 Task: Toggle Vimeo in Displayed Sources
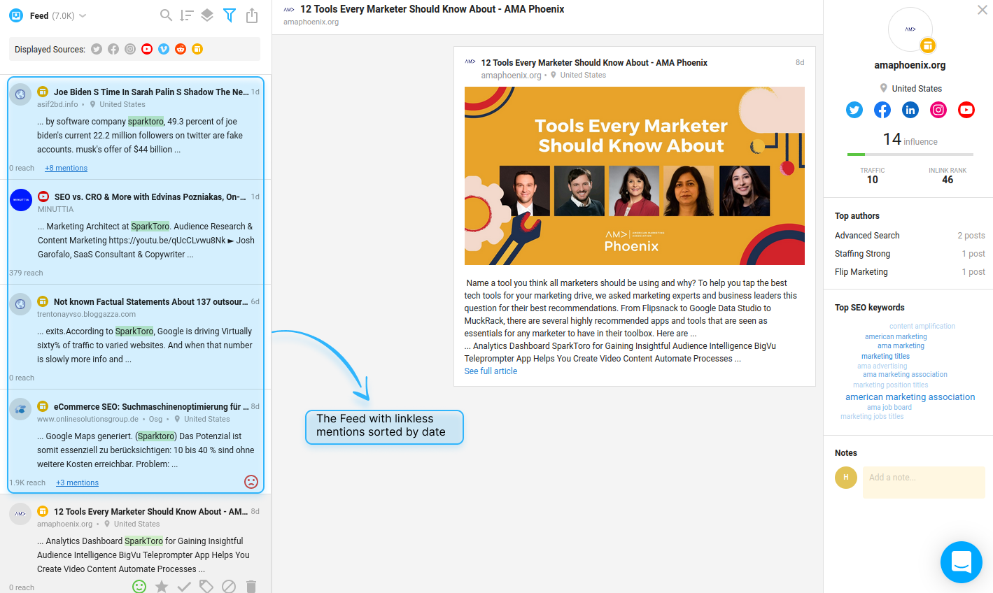point(164,49)
